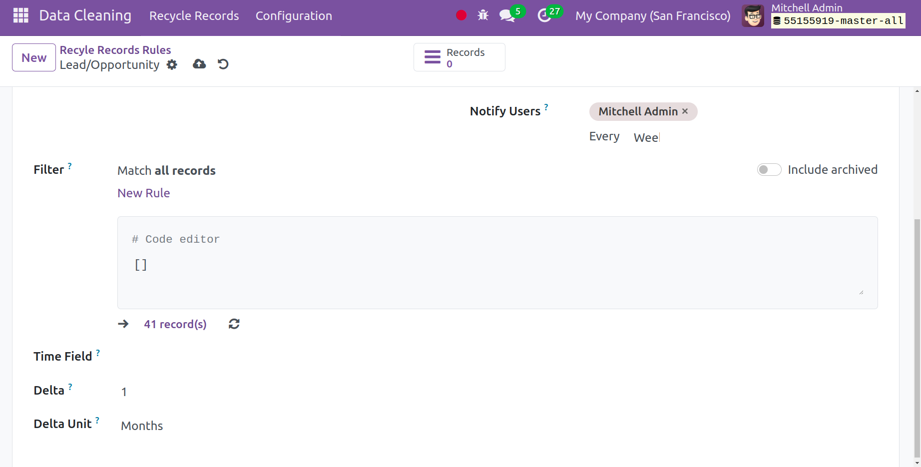Open the gear actions menu
This screenshot has height=467, width=921.
172,65
